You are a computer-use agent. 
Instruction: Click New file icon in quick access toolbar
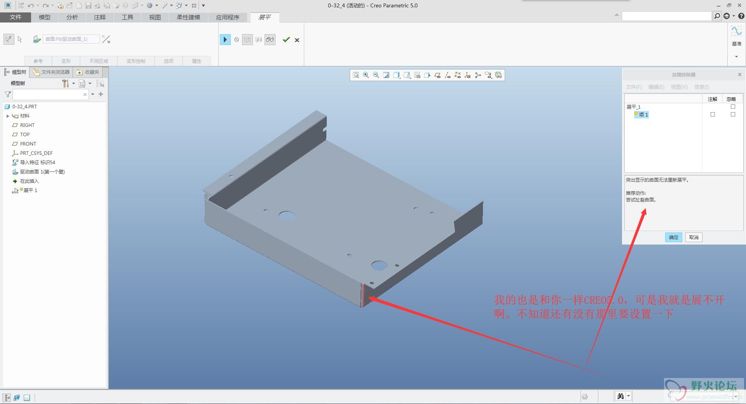[x=79, y=5]
